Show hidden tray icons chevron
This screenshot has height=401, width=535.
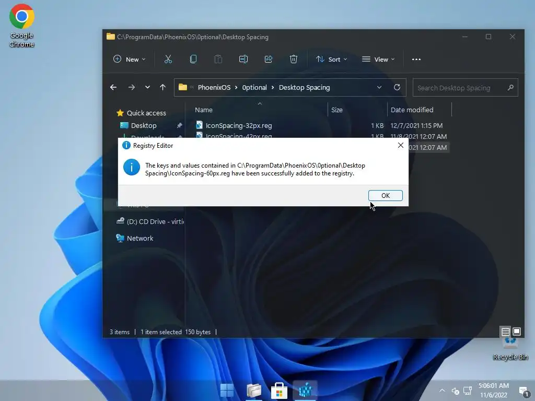(442, 391)
